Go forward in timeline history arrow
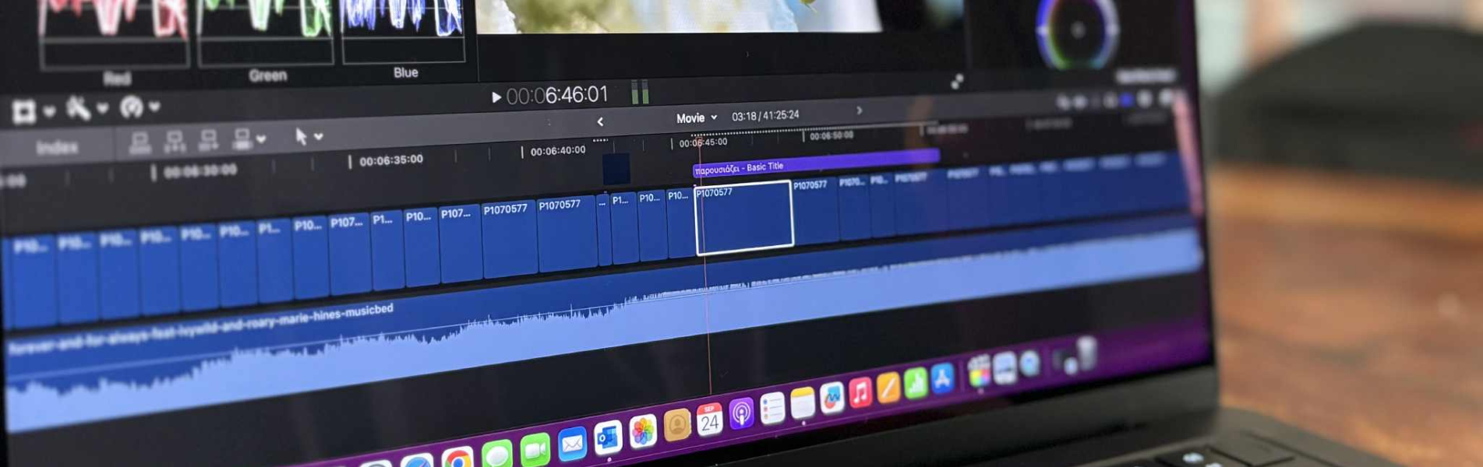Viewport: 1483px width, 467px height. [x=860, y=111]
